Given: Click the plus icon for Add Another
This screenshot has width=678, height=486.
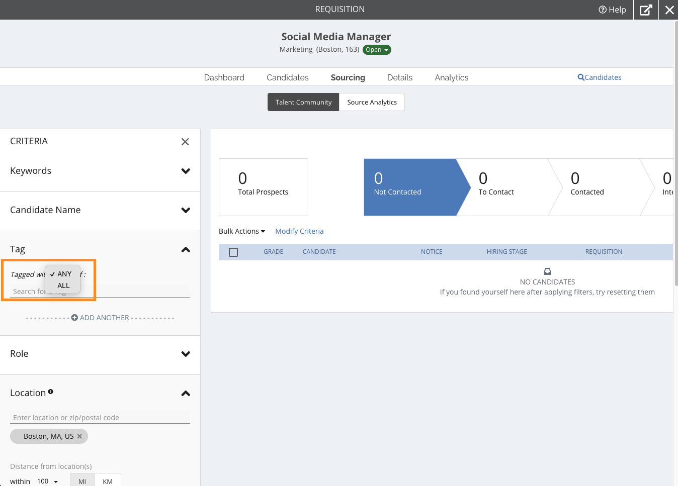Looking at the screenshot, I should 74,318.
